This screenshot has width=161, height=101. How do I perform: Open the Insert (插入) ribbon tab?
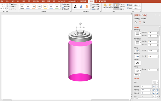(x=13, y=1)
